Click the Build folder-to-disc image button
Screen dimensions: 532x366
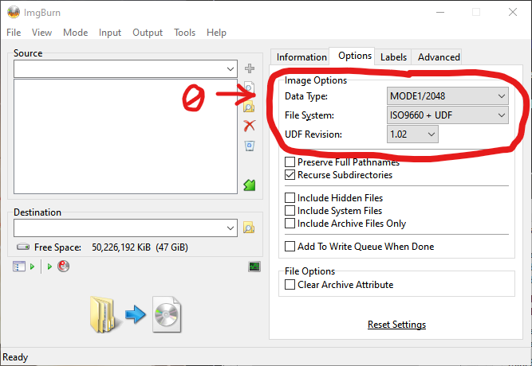(136, 314)
